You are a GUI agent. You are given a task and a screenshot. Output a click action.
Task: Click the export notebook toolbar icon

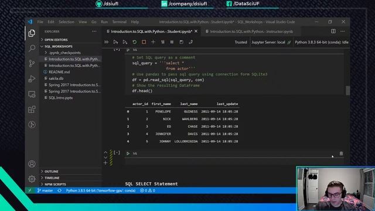(190, 42)
